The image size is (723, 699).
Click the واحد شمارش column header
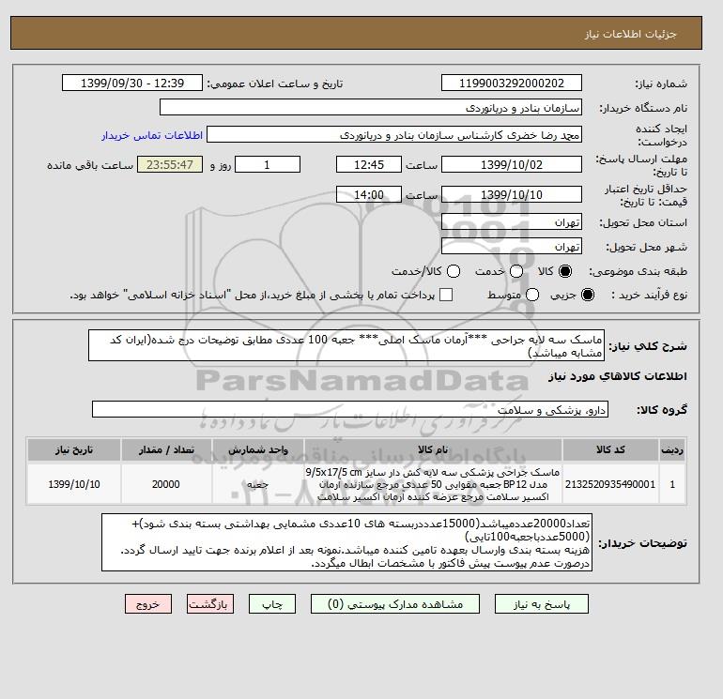pos(258,449)
